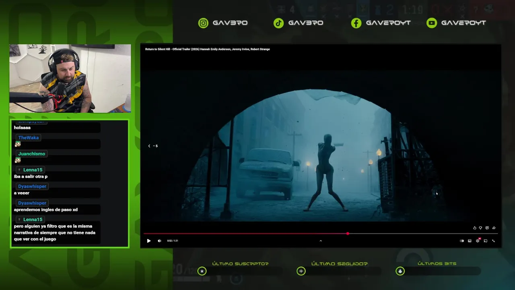This screenshot has height=290, width=515.
Task: Share the video using arrow icon
Action: pos(494,228)
